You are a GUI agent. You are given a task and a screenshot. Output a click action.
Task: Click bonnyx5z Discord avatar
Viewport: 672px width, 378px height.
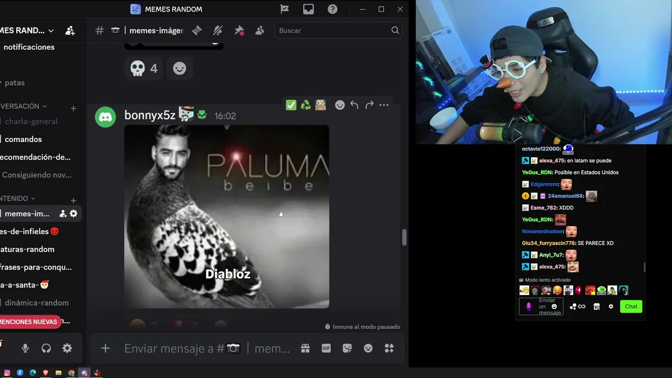106,117
